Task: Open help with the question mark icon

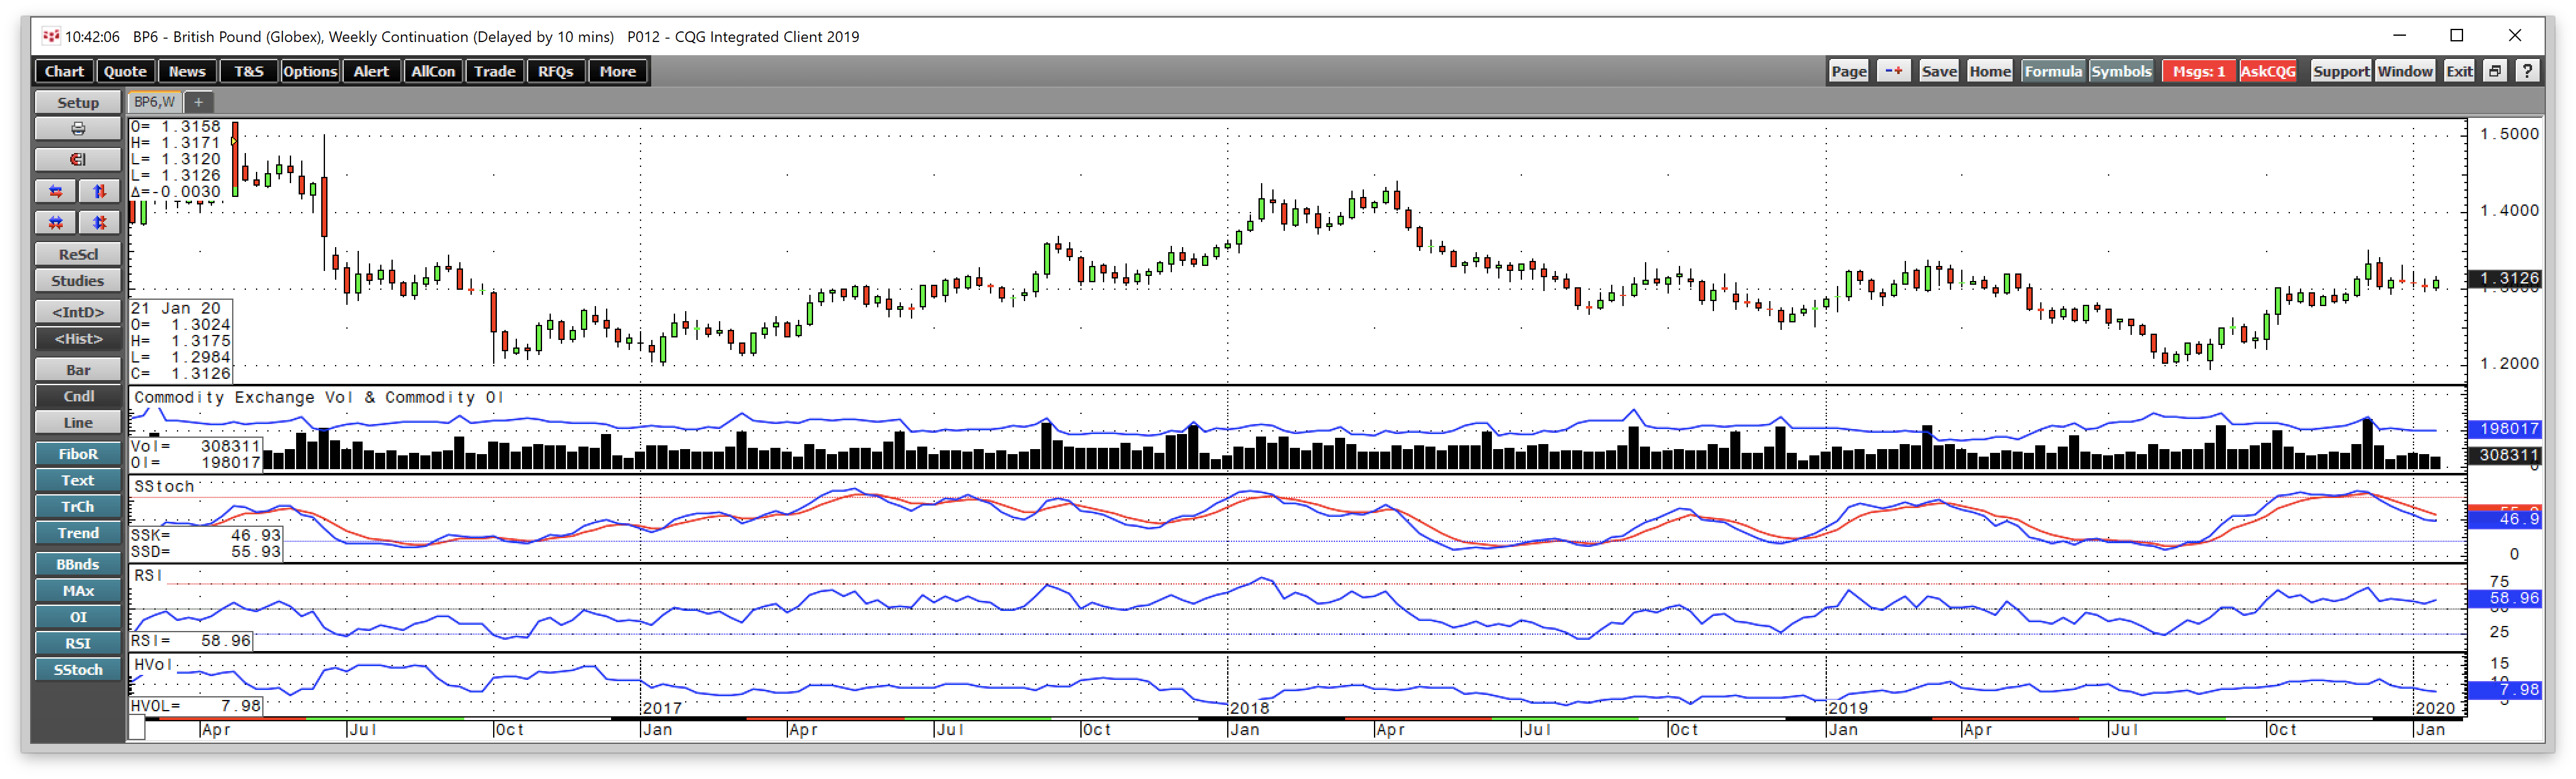Action: pyautogui.click(x=2527, y=71)
